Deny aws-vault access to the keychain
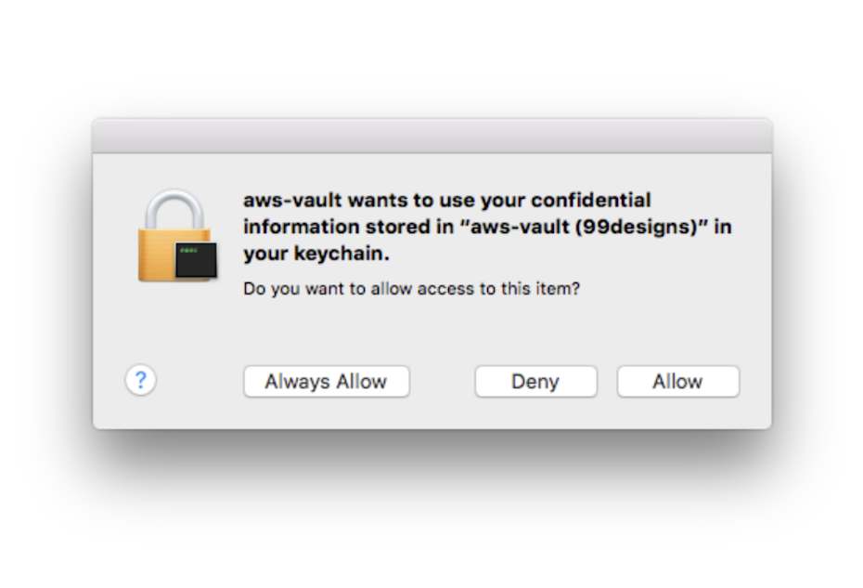Screen dimensions: 863x588 tap(535, 381)
